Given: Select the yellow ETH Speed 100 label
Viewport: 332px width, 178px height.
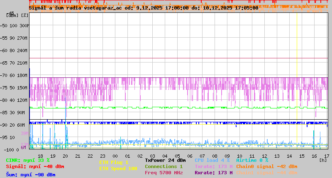Looking at the screenshot, I should coord(118,168).
